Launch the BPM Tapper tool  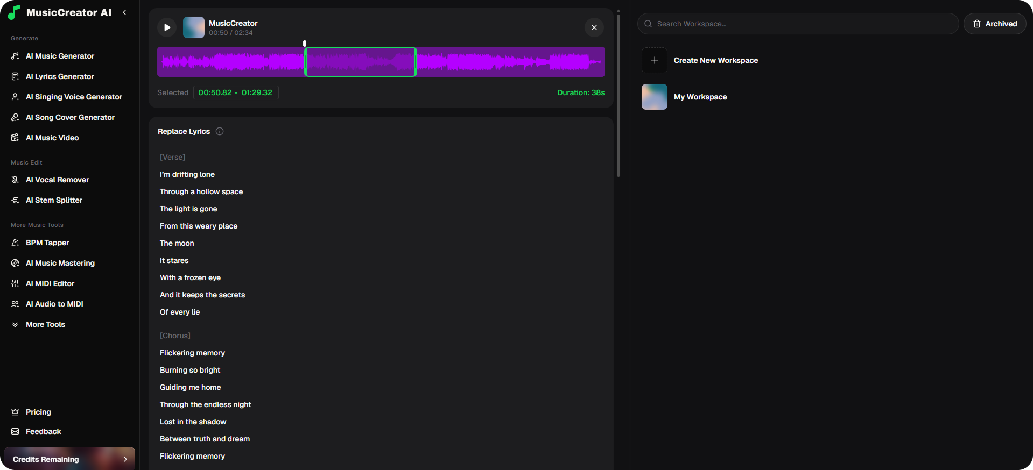point(47,243)
